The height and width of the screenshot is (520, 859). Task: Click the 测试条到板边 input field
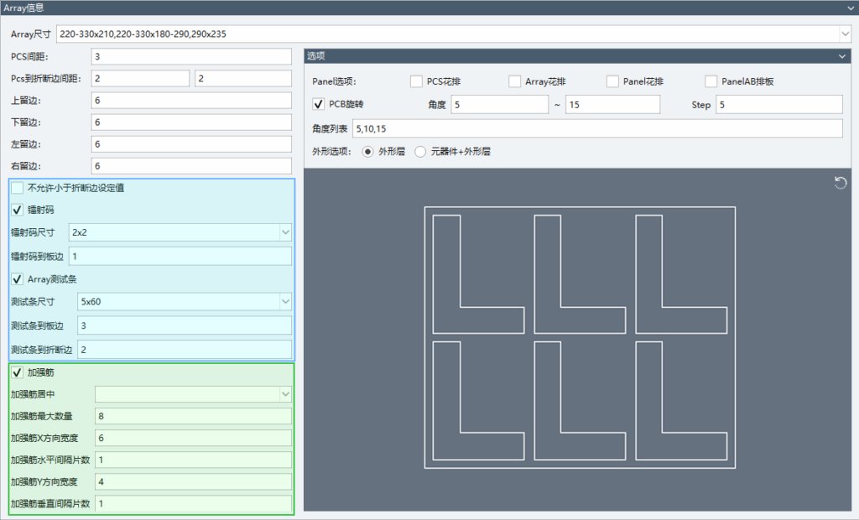pos(185,325)
